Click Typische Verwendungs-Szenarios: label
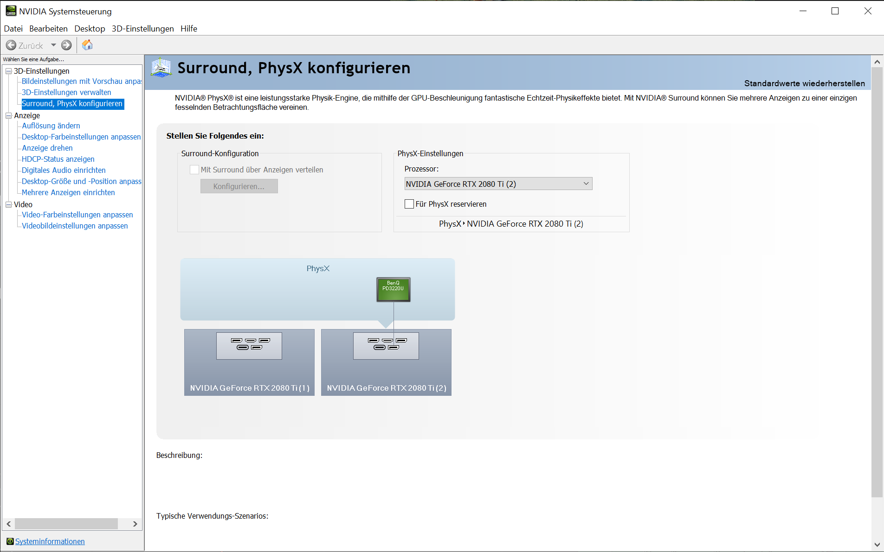This screenshot has width=884, height=552. (212, 516)
